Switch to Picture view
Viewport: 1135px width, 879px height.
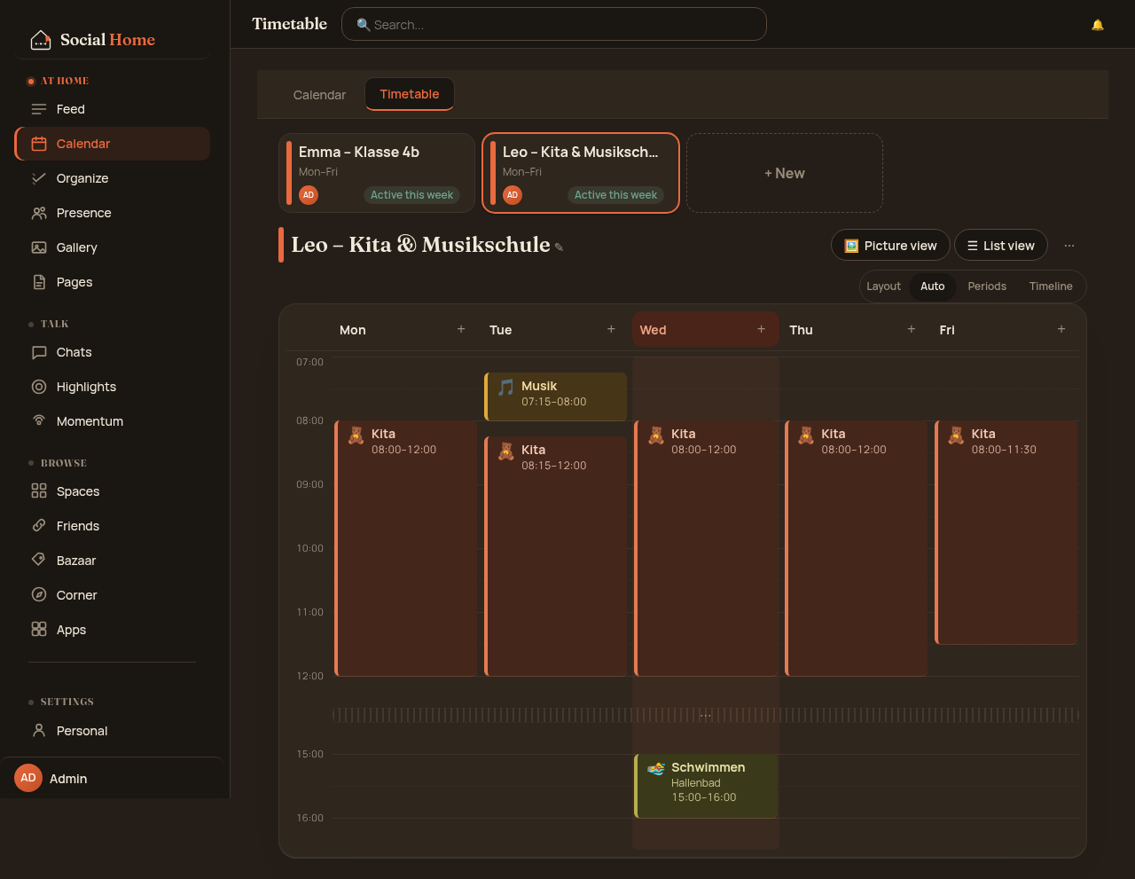pos(890,246)
